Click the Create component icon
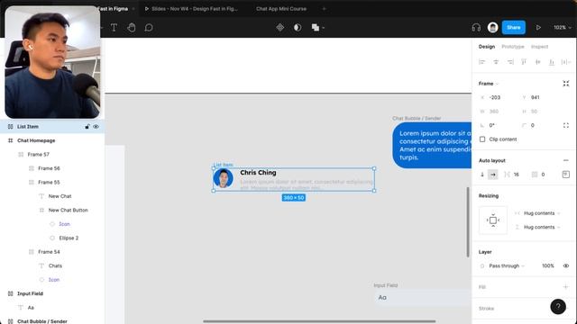 (x=280, y=28)
